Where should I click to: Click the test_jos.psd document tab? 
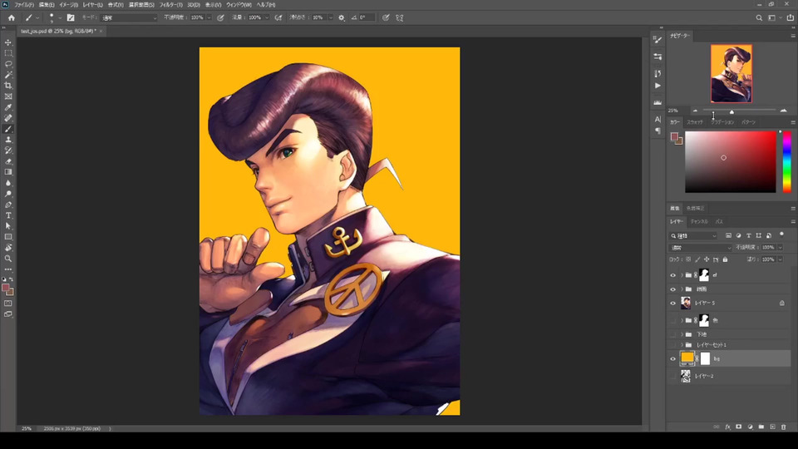pyautogui.click(x=57, y=31)
